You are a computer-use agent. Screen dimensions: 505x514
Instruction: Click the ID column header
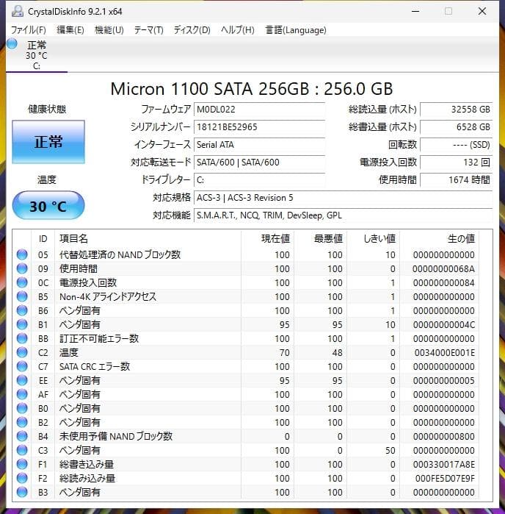pyautogui.click(x=43, y=239)
